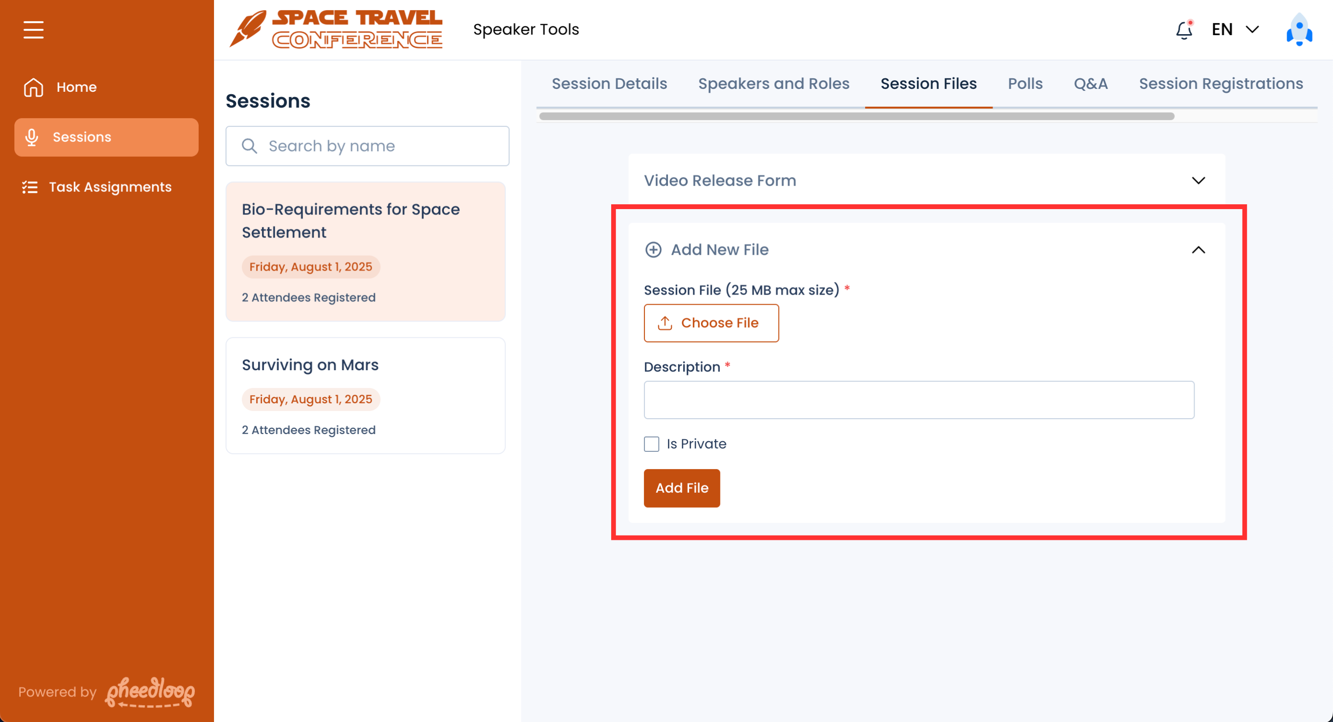1333x722 pixels.
Task: Open the EN language dropdown
Action: pos(1235,29)
